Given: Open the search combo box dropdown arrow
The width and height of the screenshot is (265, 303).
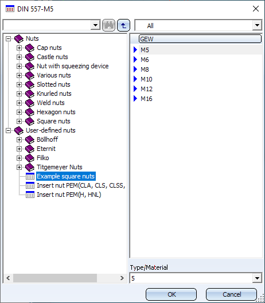Looking at the screenshot, I should click(x=95, y=25).
